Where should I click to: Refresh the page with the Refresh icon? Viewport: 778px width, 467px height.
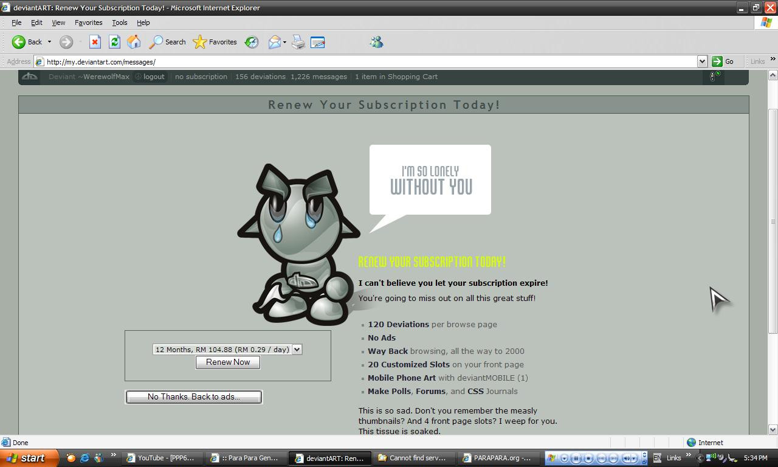114,42
